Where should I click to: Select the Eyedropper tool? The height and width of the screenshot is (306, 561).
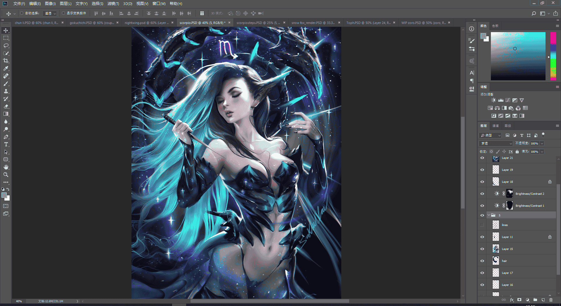[x=6, y=68]
